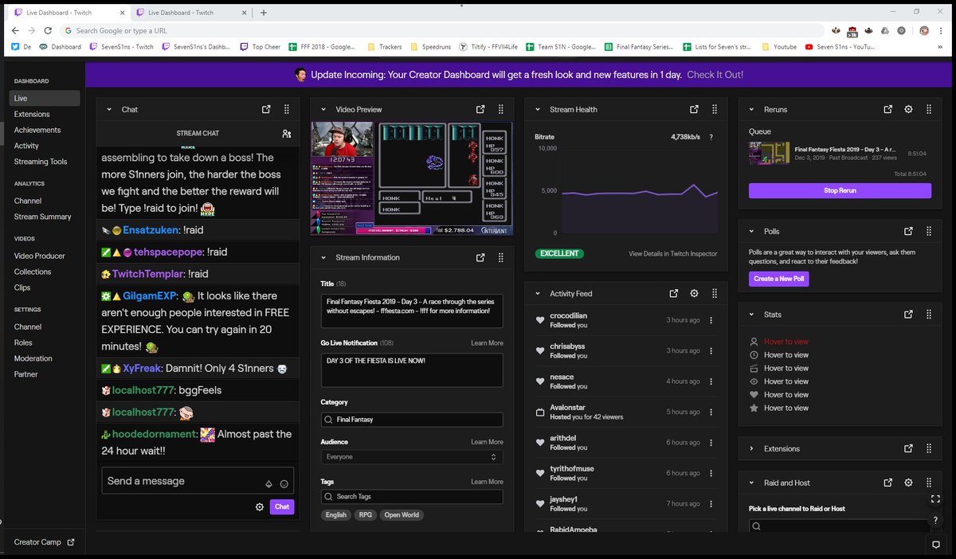Click the chat message input field
Image resolution: width=956 pixels, height=559 pixels.
(198, 481)
